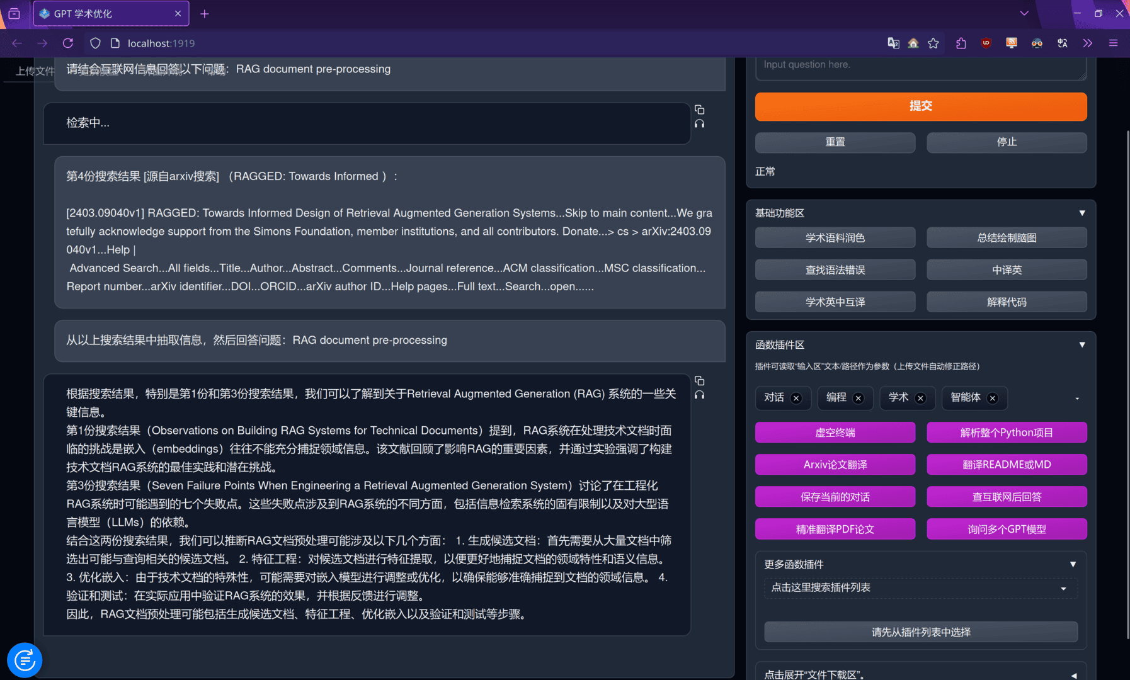Click '保存当前的对话' plugin button
This screenshot has height=680, width=1130.
[835, 497]
